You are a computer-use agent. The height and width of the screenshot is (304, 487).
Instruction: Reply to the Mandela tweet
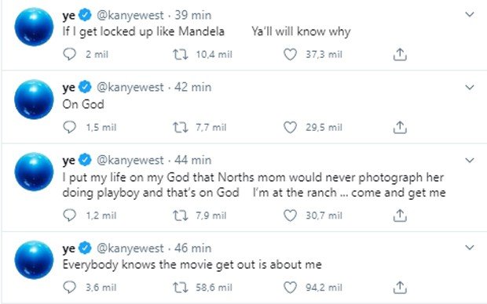click(x=69, y=54)
